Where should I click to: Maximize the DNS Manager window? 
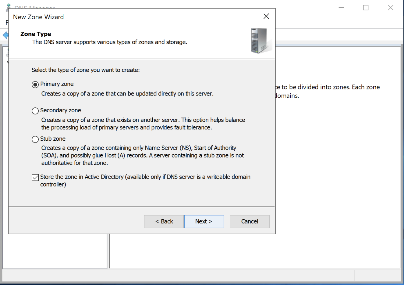tap(366, 8)
